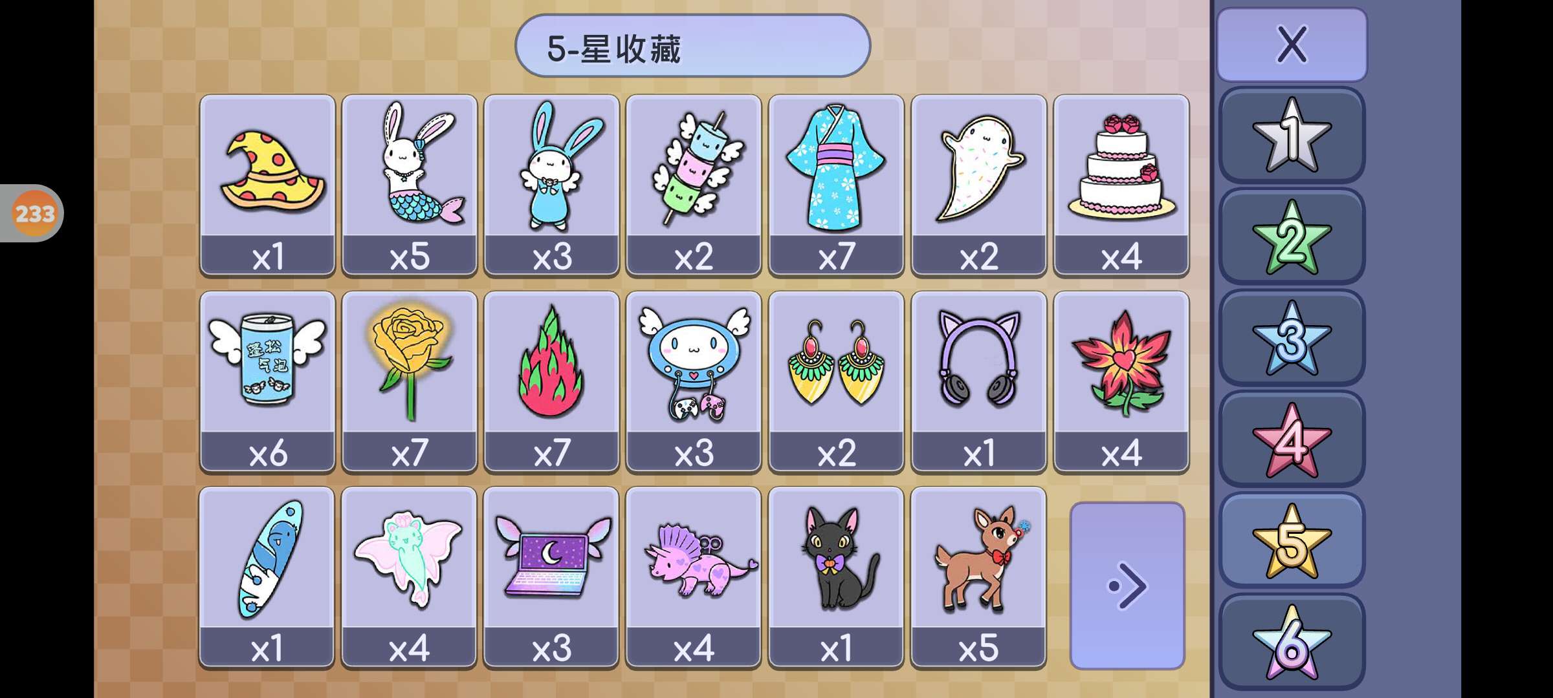
Task: Show the 4-star collection tab
Action: coord(1292,439)
